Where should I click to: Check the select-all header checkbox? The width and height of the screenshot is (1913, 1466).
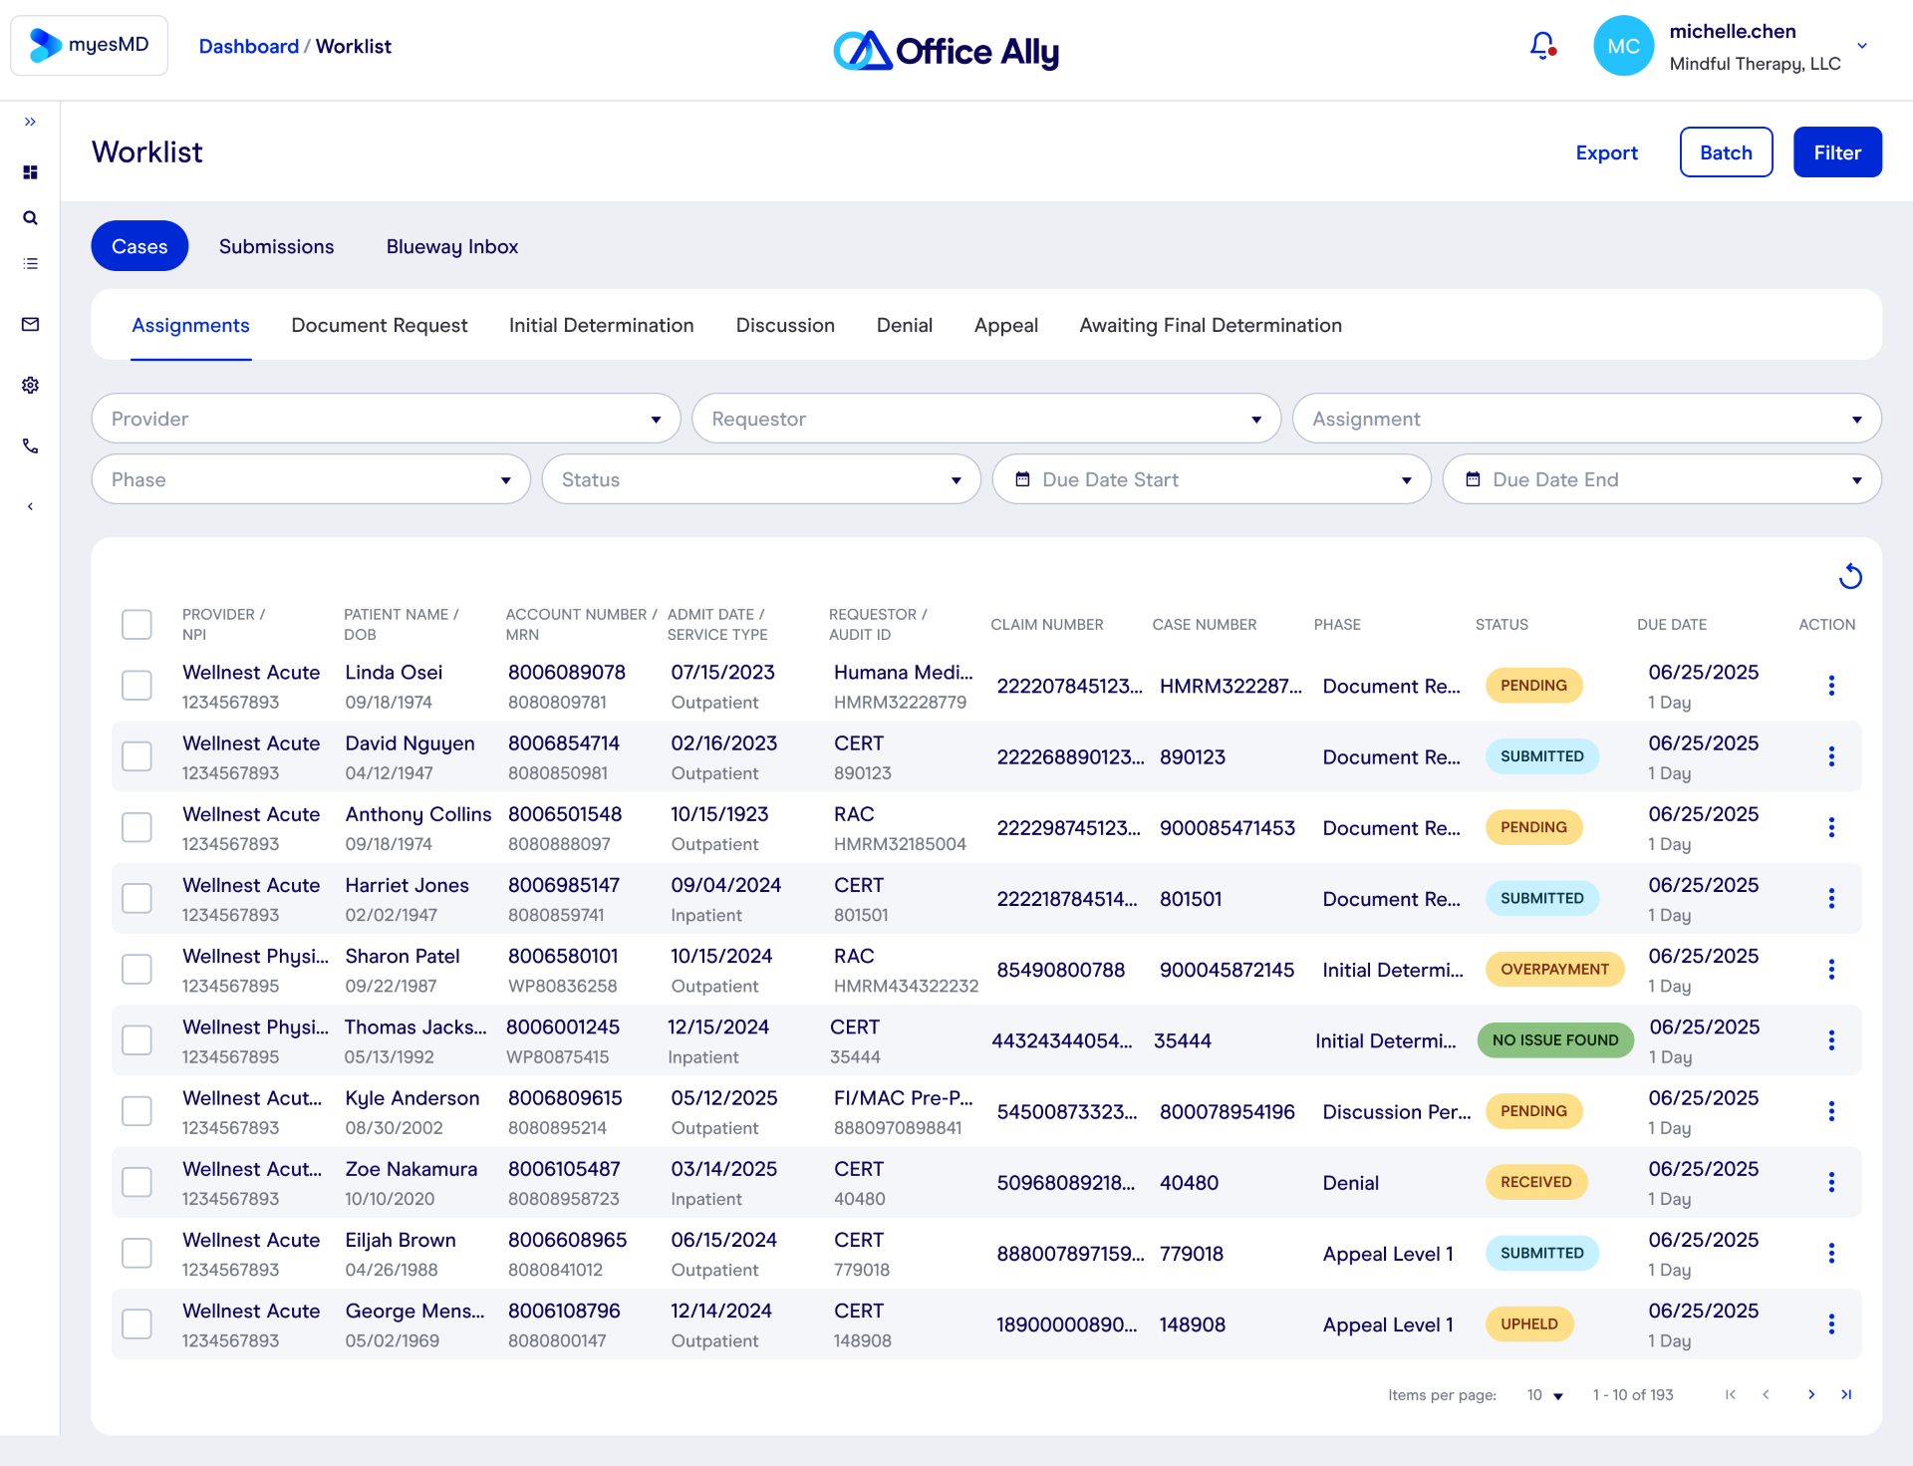(x=137, y=625)
